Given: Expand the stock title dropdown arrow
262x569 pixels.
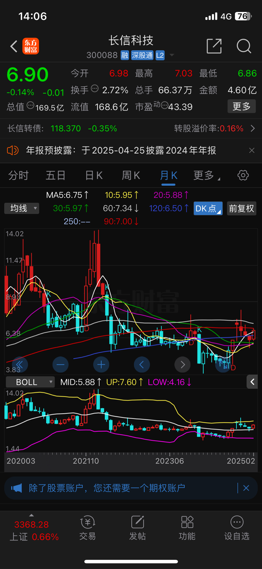Looking at the screenshot, I should (172, 55).
